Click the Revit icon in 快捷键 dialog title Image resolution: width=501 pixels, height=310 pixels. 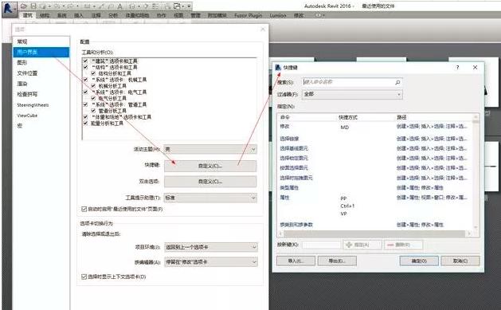pos(278,67)
